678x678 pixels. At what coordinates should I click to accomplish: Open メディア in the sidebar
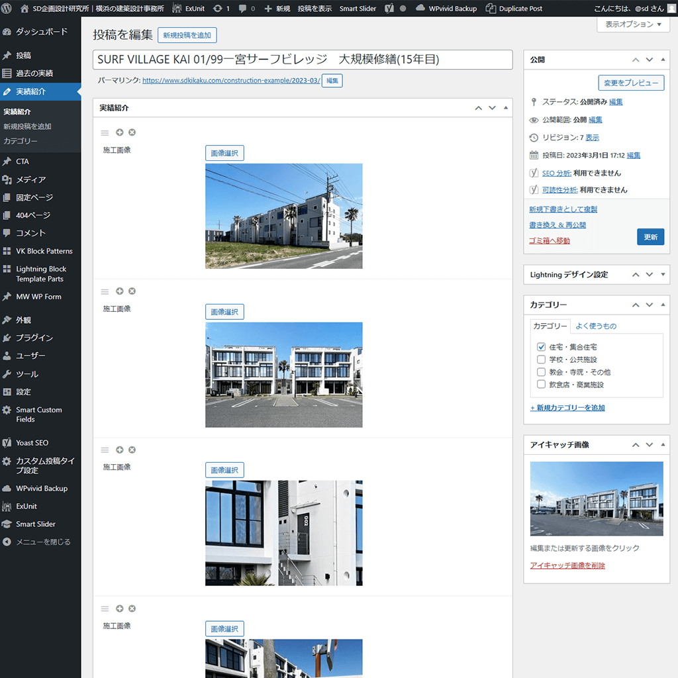[x=40, y=179]
